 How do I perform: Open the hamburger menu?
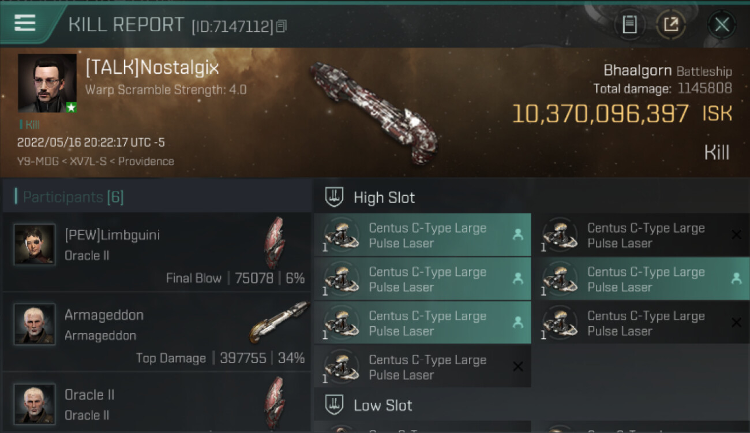[25, 23]
